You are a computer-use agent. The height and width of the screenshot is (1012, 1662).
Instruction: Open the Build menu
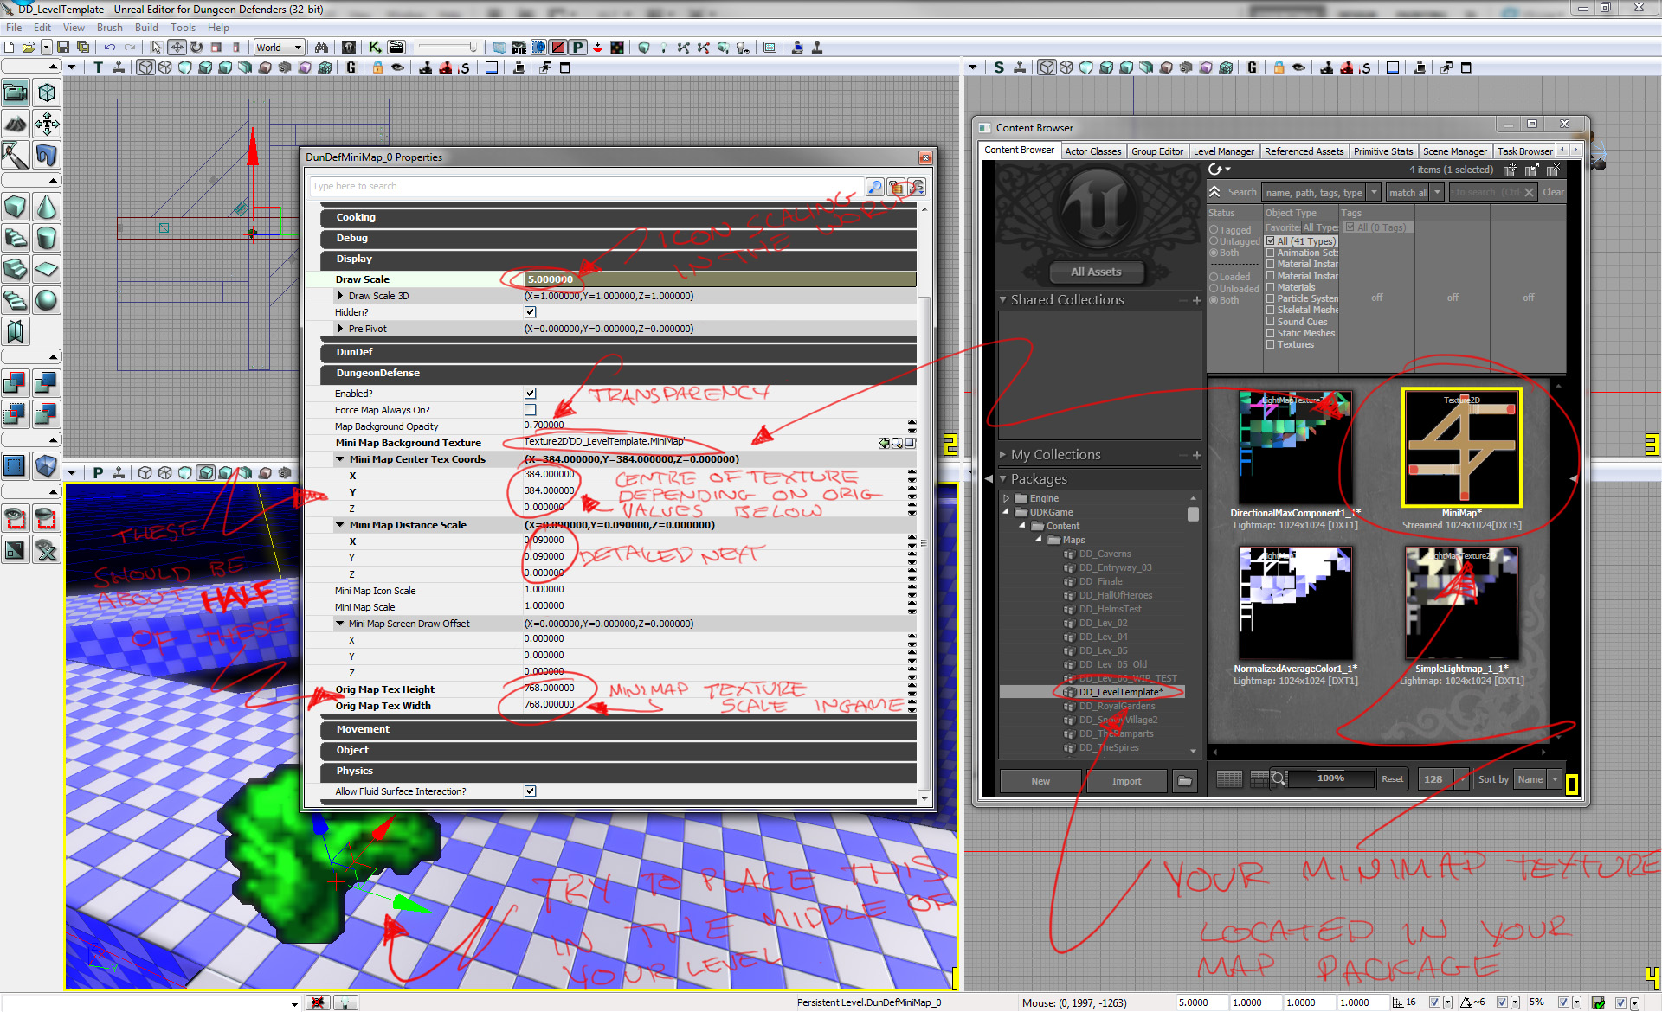146,28
